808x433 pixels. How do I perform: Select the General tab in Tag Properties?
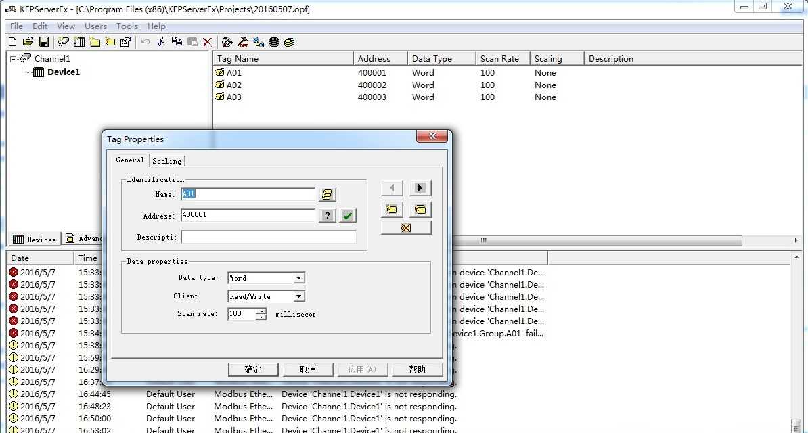click(130, 160)
